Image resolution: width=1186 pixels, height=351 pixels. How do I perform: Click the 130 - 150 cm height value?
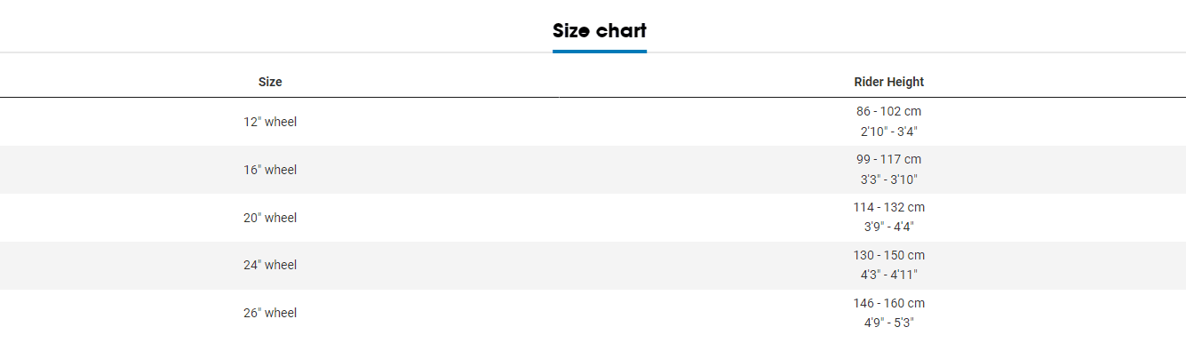pyautogui.click(x=888, y=255)
